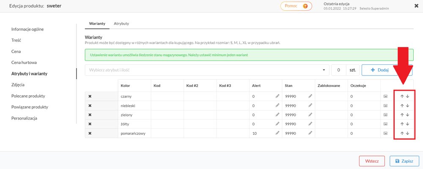Click the 'pomarańczowy' color cell

coord(135,133)
